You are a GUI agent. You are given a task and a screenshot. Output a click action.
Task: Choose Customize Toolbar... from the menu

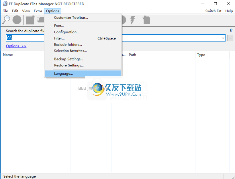pos(83,17)
